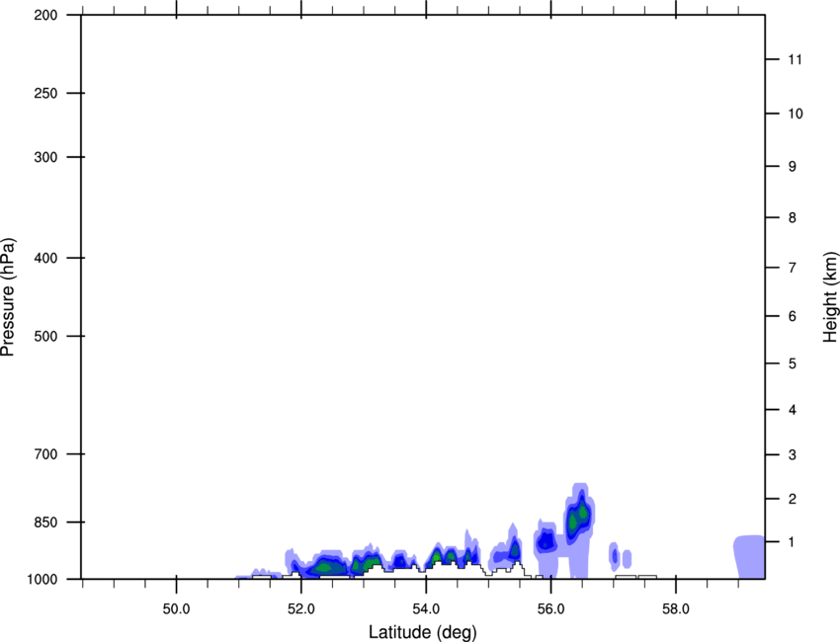Screen dimensions: 840x642
Task: Pick the 9 km height label
Action: pyautogui.click(x=793, y=167)
